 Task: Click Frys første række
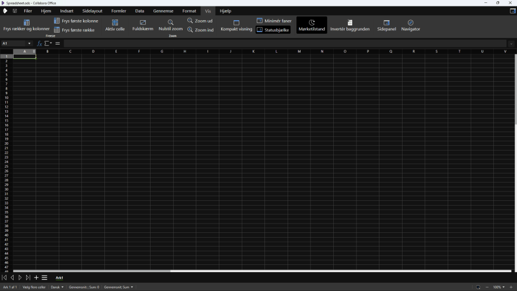74,30
